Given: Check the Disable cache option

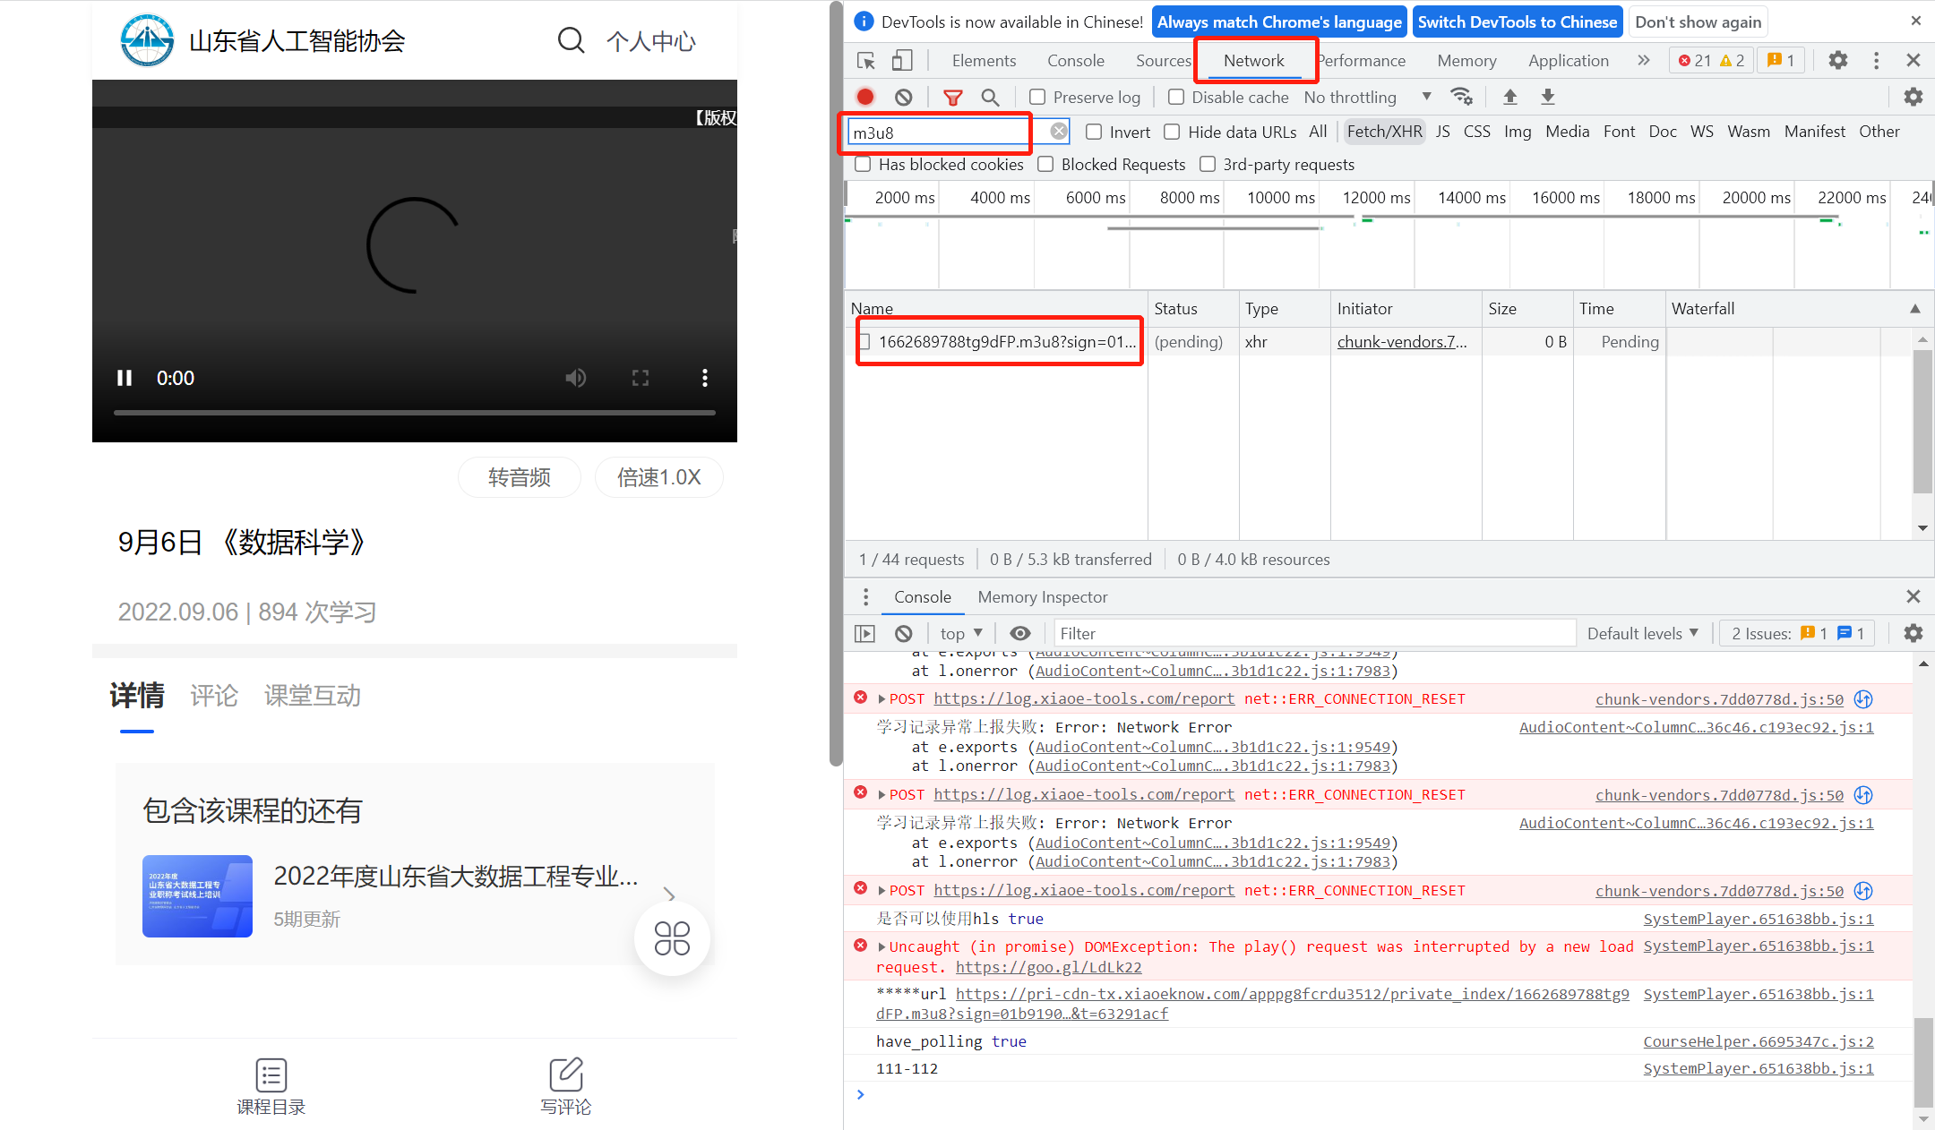Looking at the screenshot, I should [1176, 97].
